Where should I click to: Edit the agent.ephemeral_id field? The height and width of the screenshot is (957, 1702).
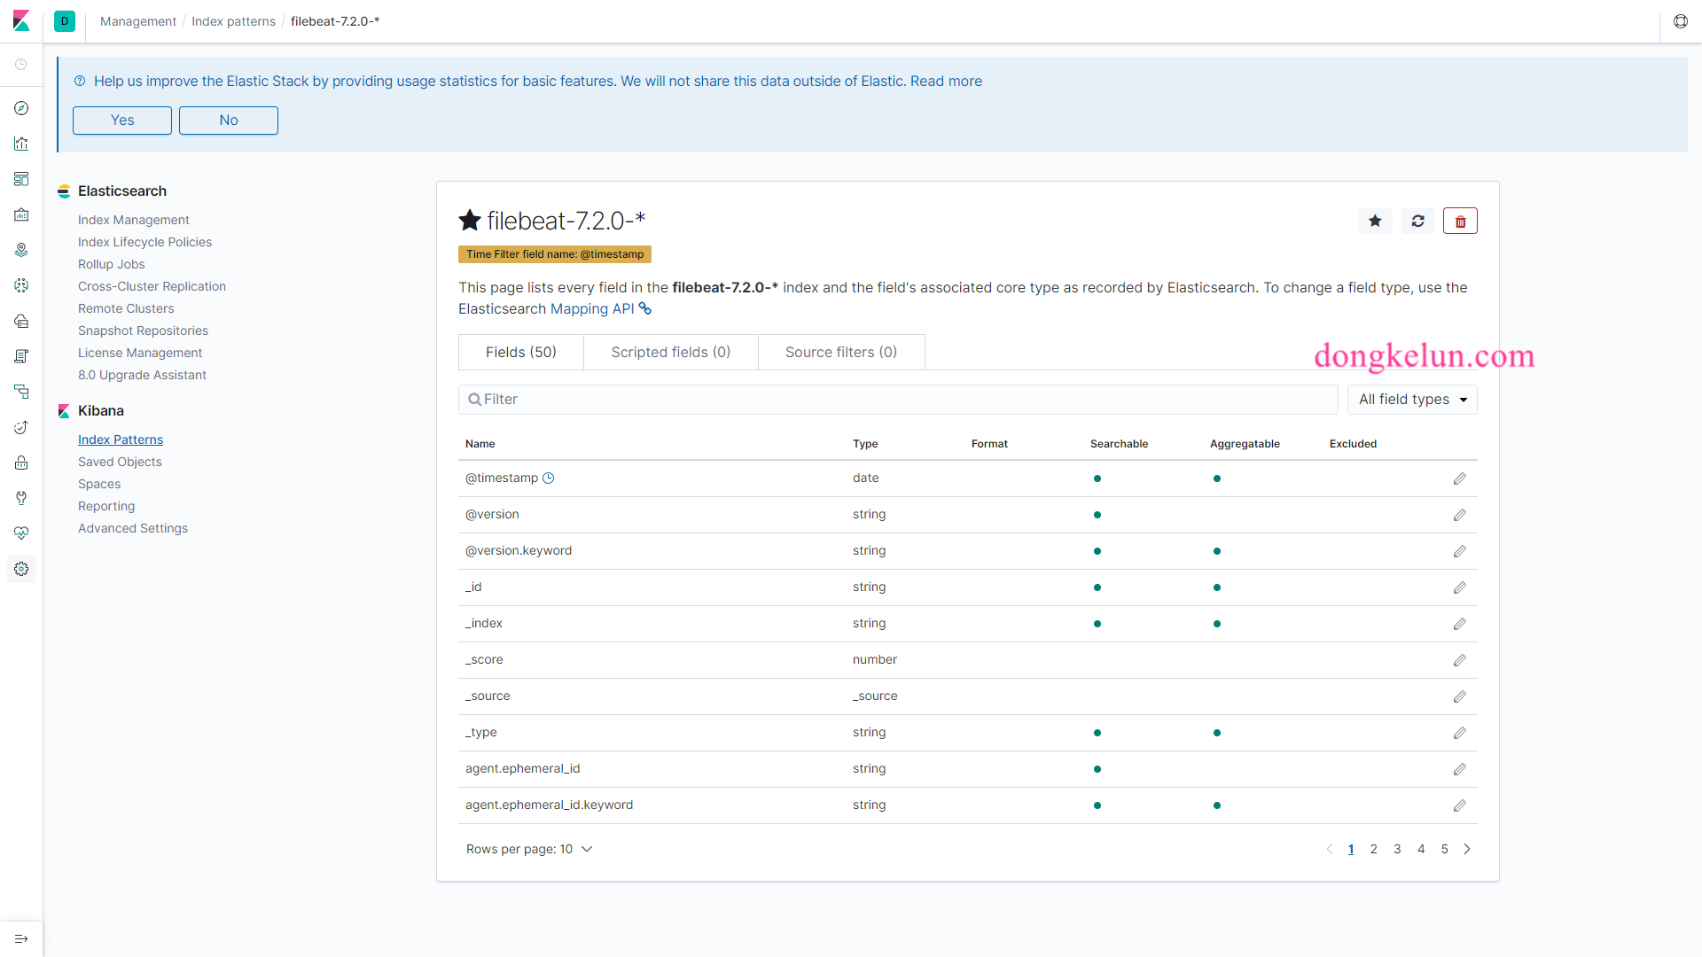pyautogui.click(x=1460, y=769)
